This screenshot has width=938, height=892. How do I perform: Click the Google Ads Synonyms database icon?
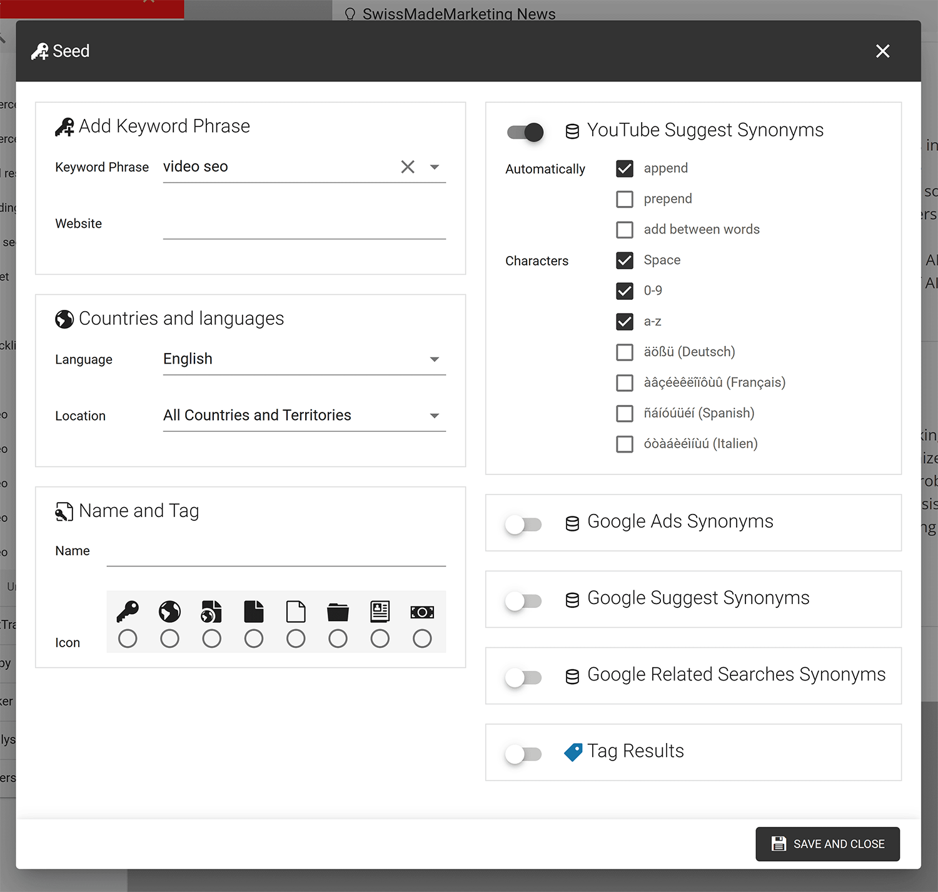pyautogui.click(x=572, y=523)
